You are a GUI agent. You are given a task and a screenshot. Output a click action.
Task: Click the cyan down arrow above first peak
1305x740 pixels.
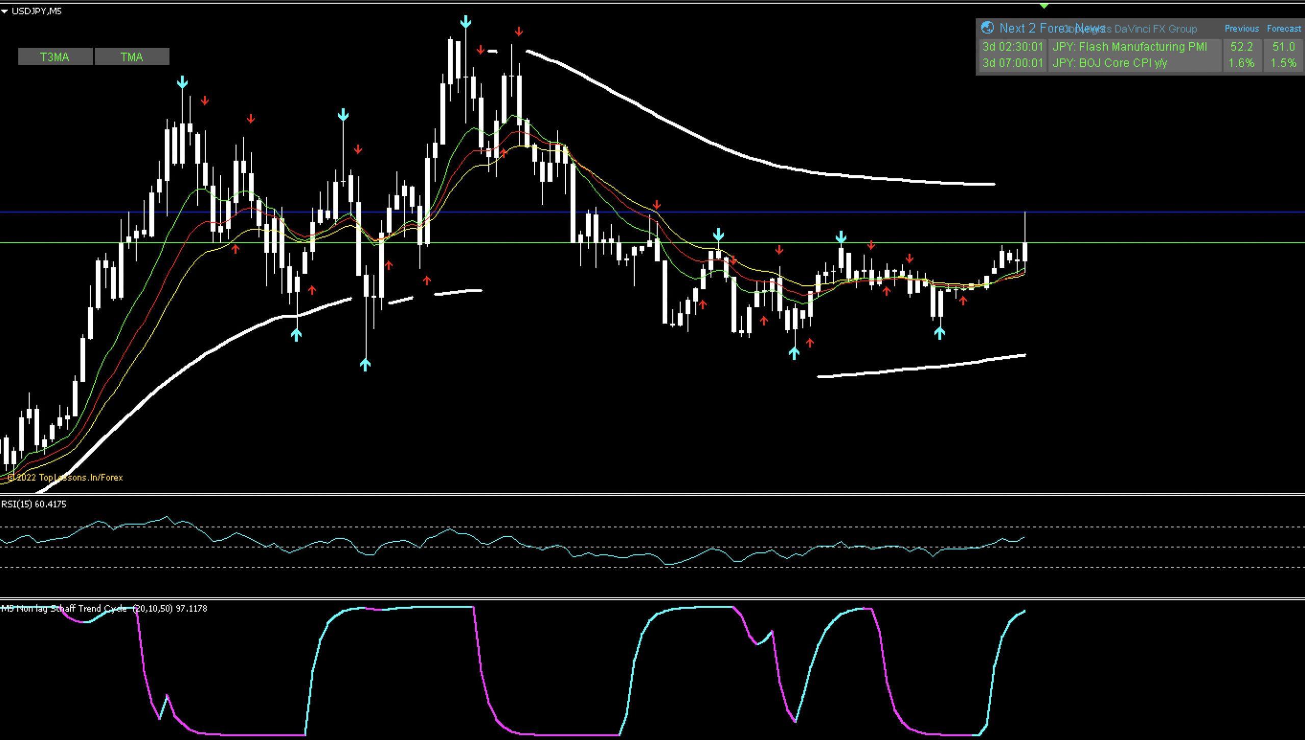pos(182,82)
